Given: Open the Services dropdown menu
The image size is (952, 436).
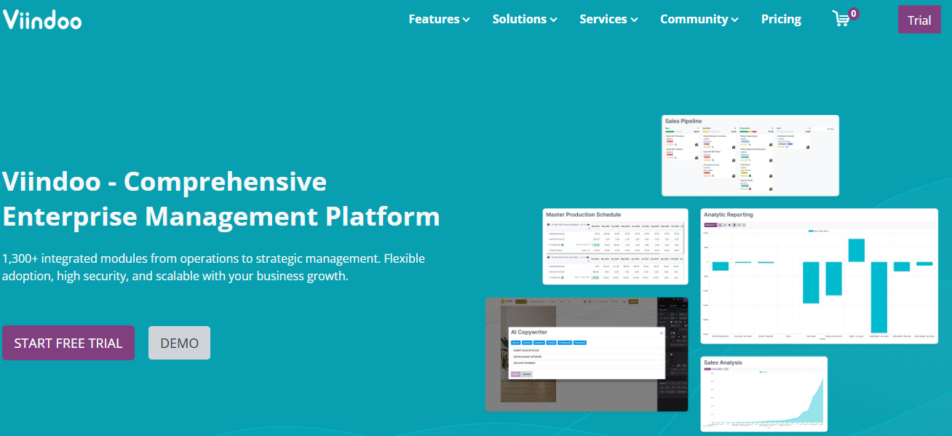Looking at the screenshot, I should (608, 20).
